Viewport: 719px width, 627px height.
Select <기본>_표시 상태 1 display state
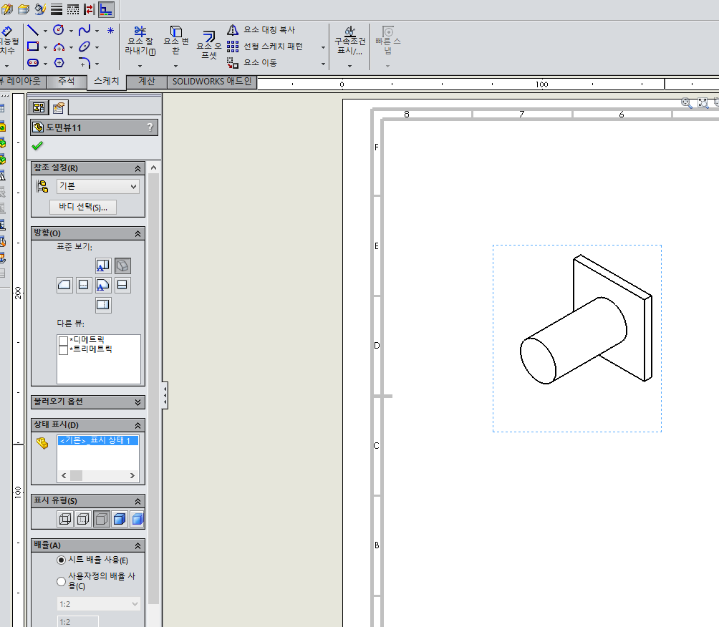tap(97, 440)
